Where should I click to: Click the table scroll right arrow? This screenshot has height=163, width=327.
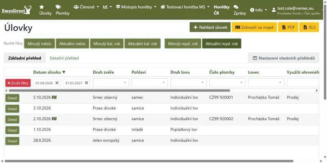pos(317,90)
